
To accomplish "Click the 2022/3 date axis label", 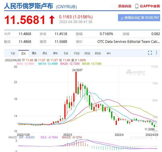I will coord(68,135).
